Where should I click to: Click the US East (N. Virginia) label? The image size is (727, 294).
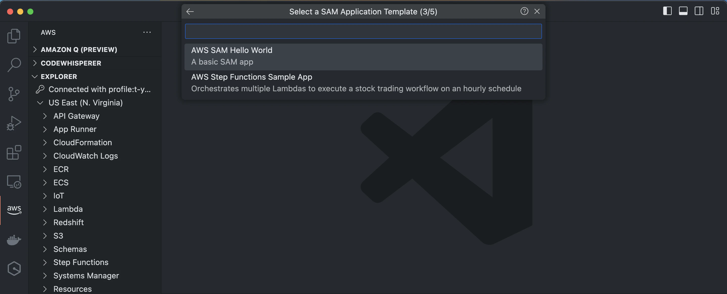coord(85,103)
